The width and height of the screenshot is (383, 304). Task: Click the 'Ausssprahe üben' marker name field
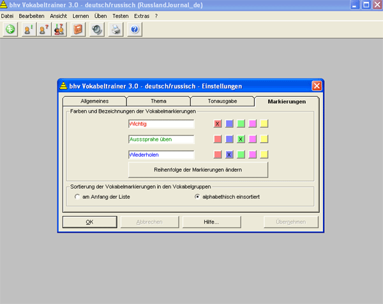(x=161, y=139)
